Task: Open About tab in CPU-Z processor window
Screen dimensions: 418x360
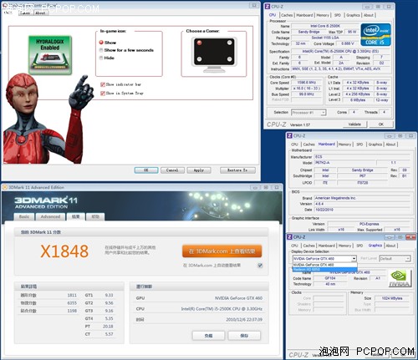Action: 369,15
